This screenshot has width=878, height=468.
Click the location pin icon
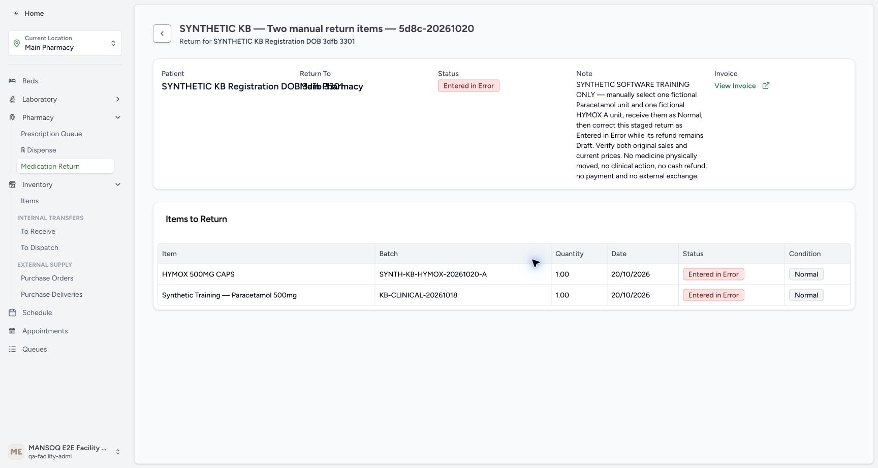click(17, 43)
